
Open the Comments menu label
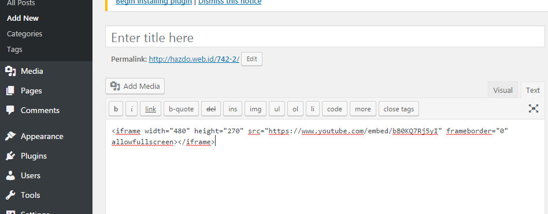[x=40, y=110]
